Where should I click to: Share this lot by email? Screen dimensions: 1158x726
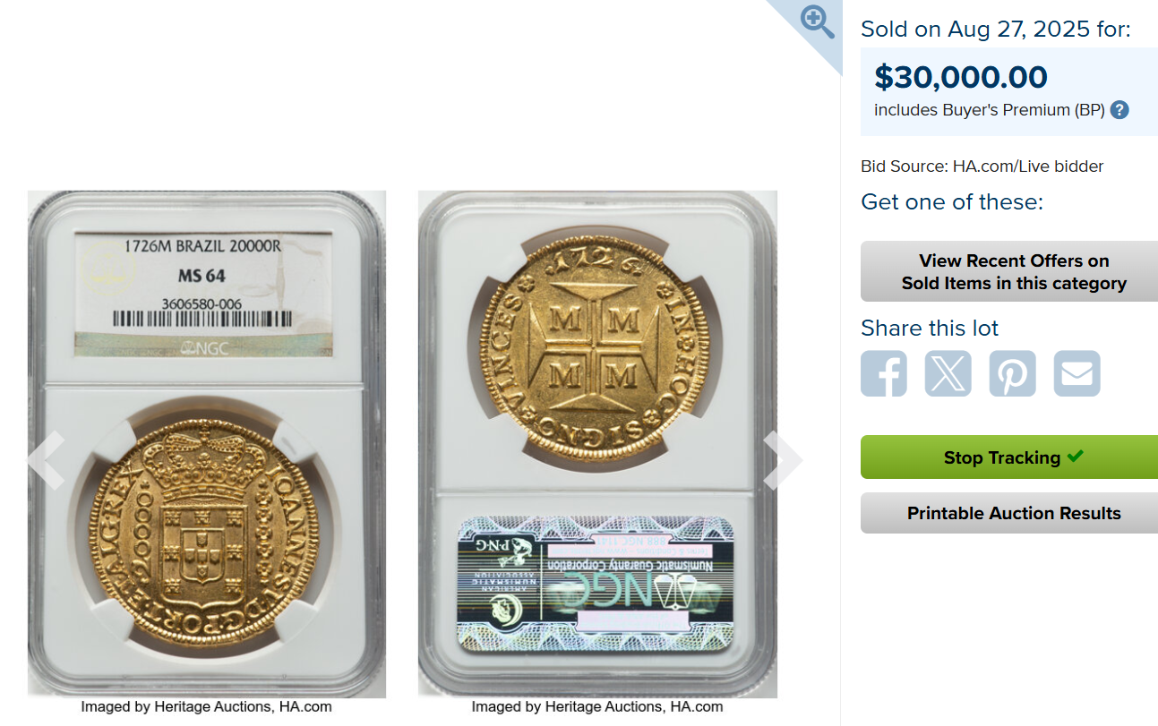[1077, 373]
